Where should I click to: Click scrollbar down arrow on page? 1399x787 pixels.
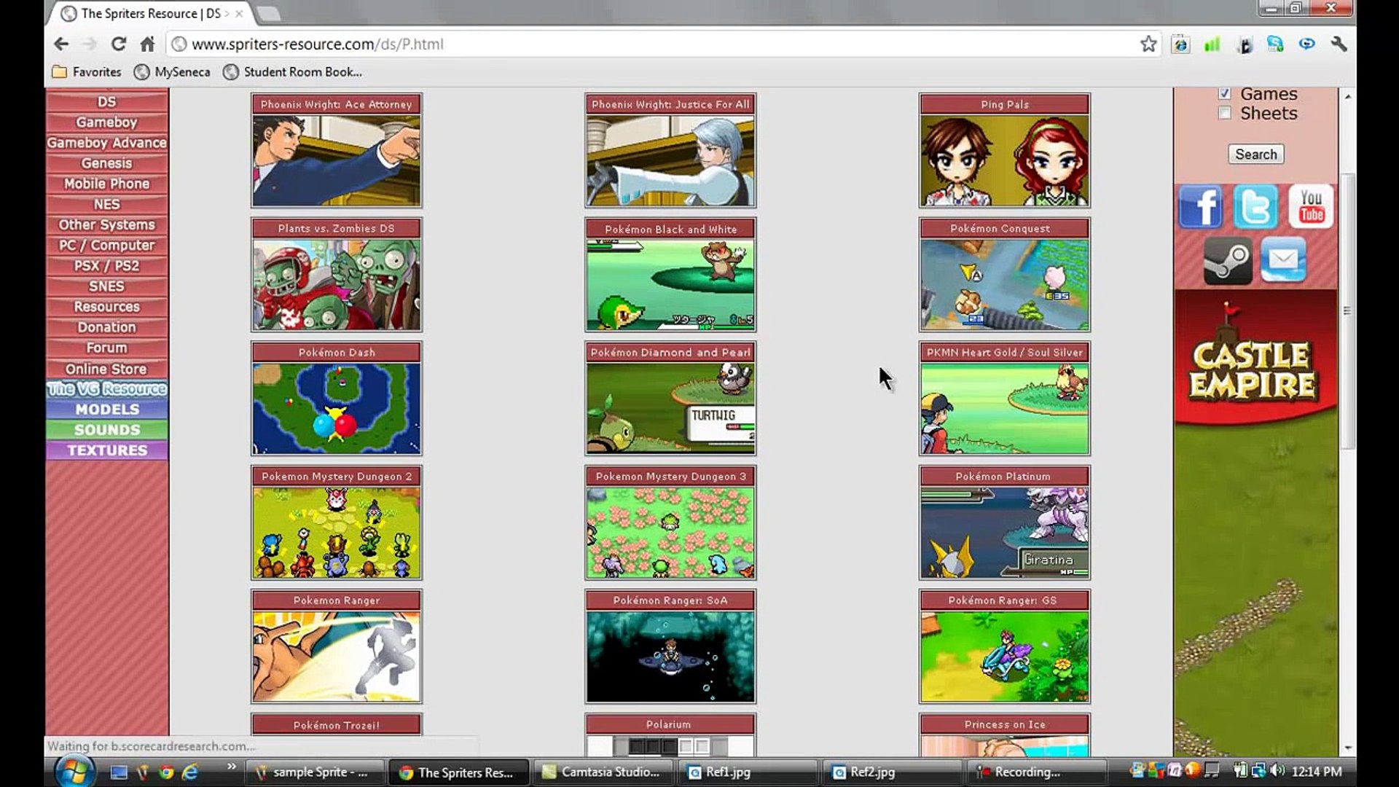tap(1347, 748)
